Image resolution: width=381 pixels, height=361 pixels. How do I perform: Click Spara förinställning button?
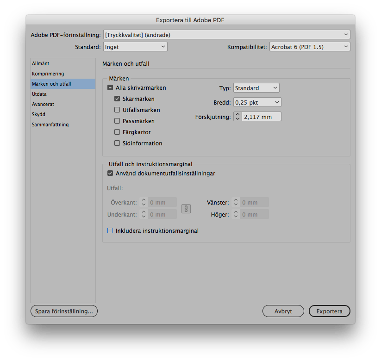coord(64,311)
